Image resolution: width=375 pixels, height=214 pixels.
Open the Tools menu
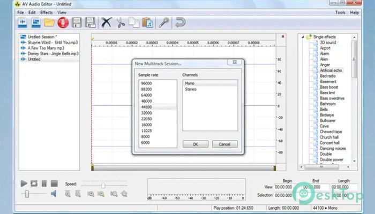340,12
